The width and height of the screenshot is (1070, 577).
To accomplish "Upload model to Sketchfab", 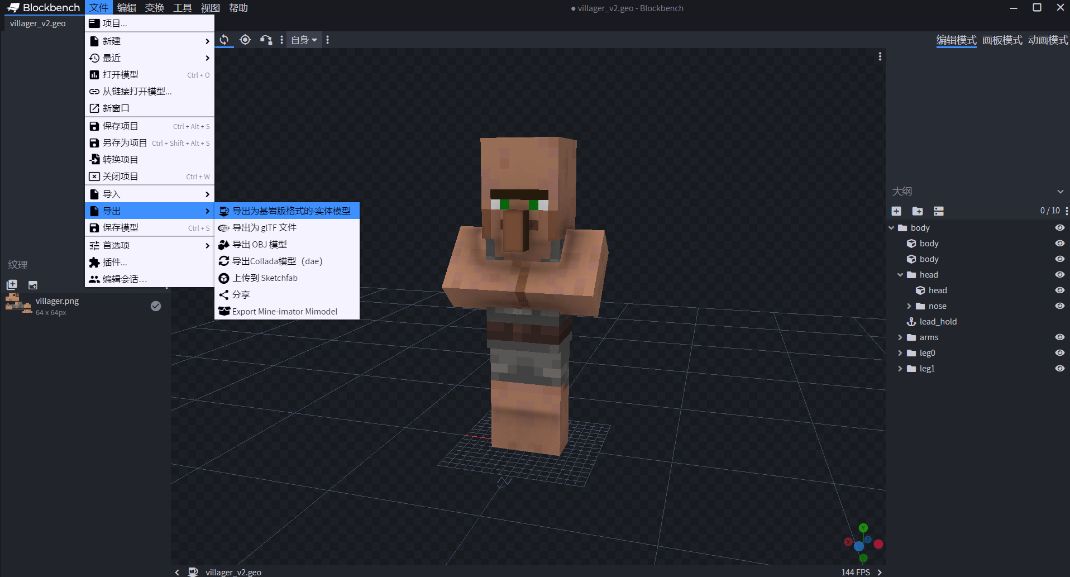I will click(x=287, y=278).
